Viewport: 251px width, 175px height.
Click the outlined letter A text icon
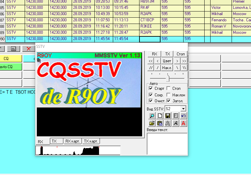coord(167,123)
